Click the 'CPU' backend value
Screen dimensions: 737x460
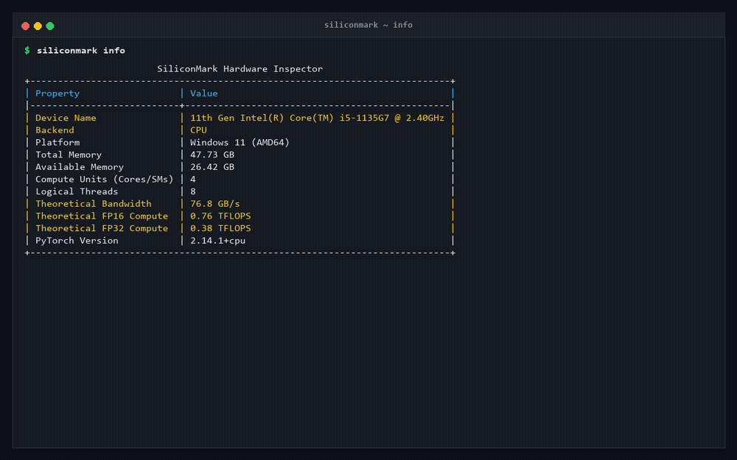(x=198, y=130)
